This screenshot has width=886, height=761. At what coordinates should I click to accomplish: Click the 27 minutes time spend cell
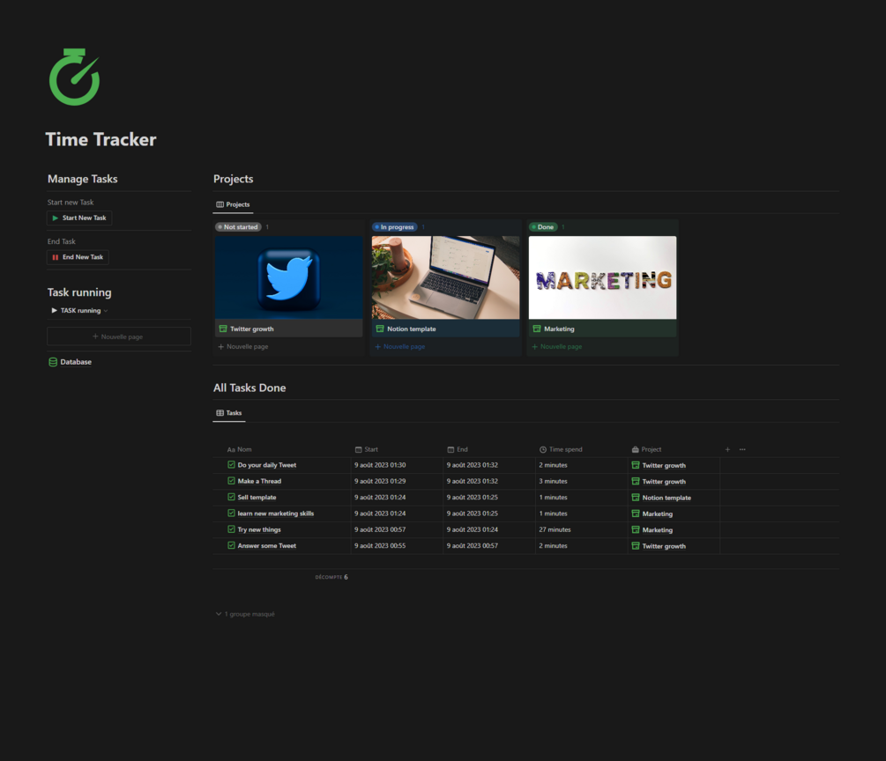coord(555,529)
